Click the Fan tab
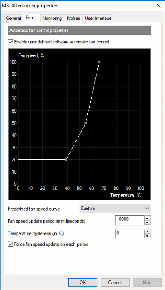Viewport: 165px width, 290px height. tap(29, 18)
